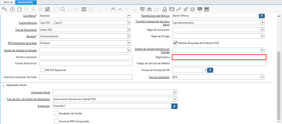The width and height of the screenshot is (282, 124).
Task: Switch to the Menú (0) tab
Action: coord(8,2)
